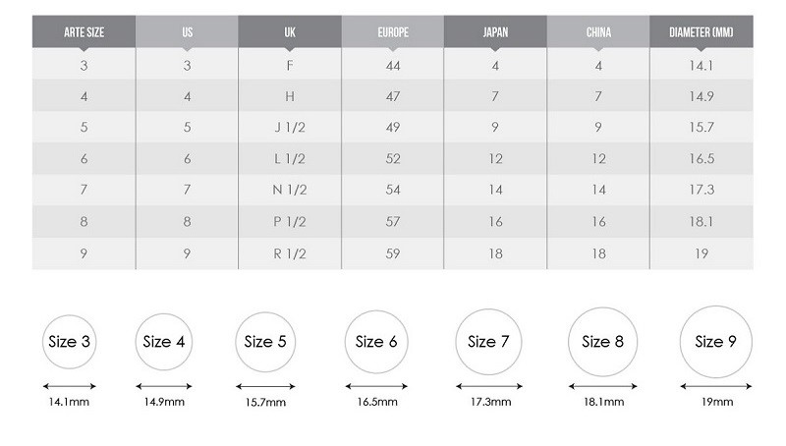Click the DIAMETER (MM) column header
Viewport: 786px width, 446px height.
point(702,32)
